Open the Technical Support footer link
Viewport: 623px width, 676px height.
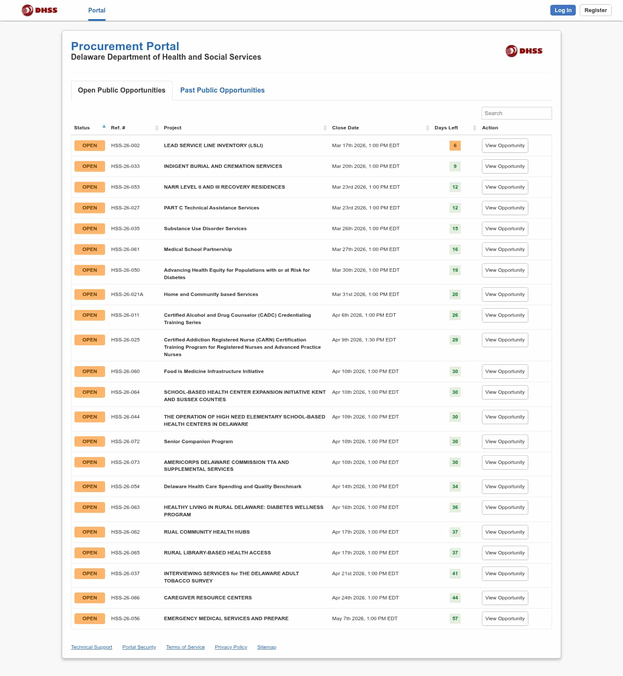[x=91, y=647]
